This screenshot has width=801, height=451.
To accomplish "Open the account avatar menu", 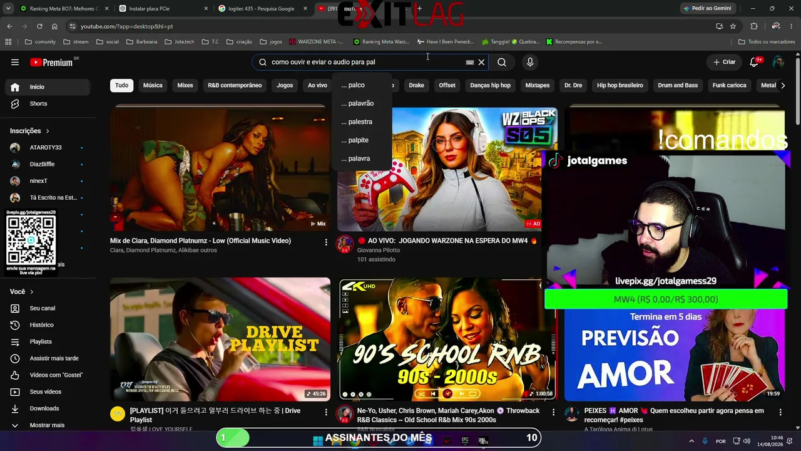I will tap(778, 62).
